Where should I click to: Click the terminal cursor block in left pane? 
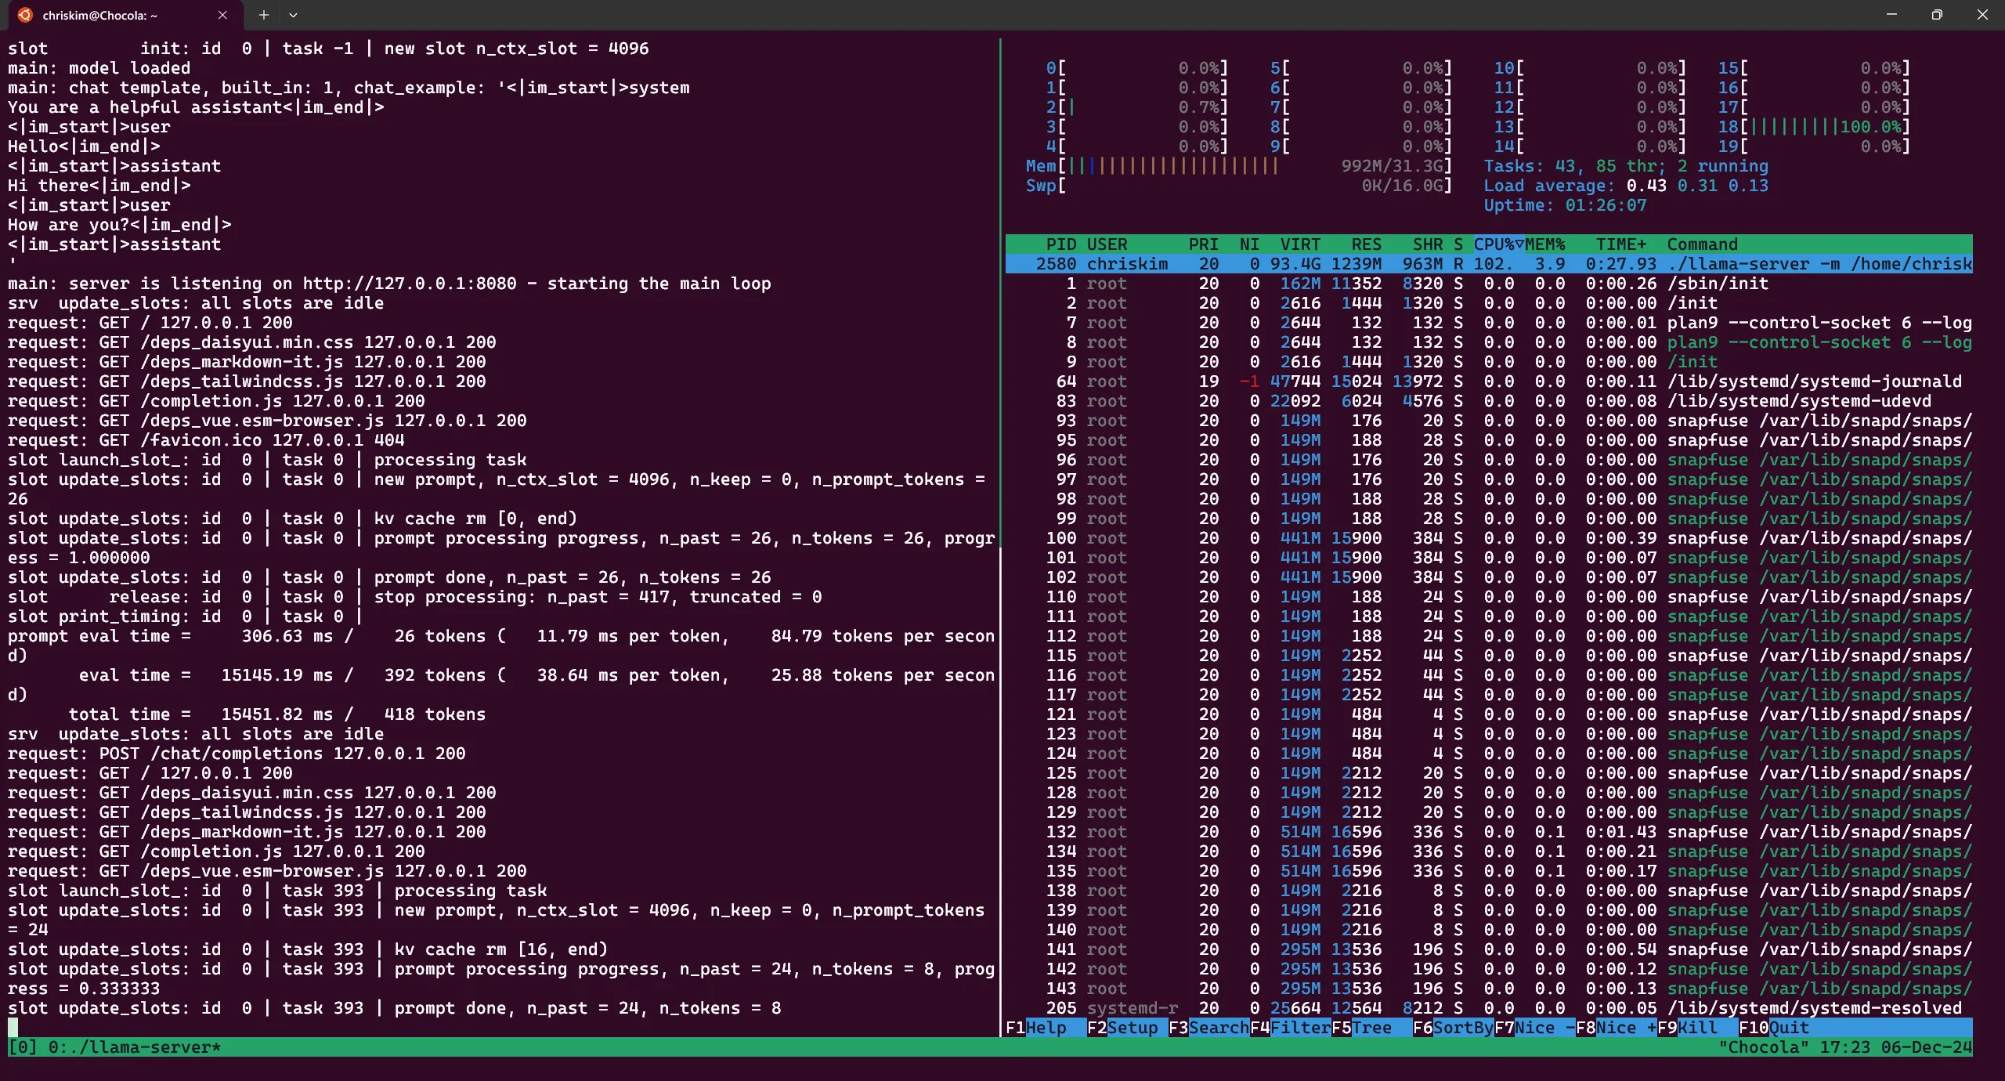click(13, 1027)
